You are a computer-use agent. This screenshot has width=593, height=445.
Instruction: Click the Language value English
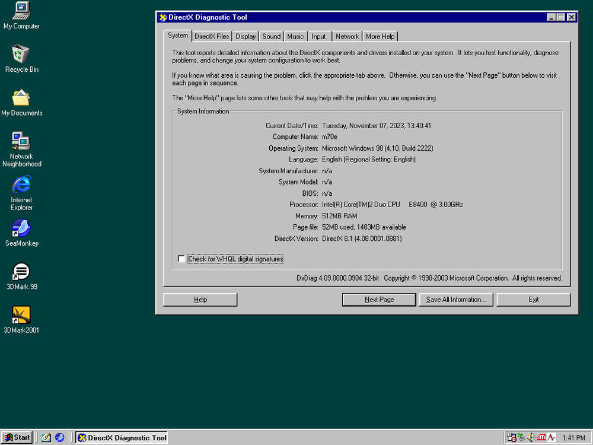369,159
